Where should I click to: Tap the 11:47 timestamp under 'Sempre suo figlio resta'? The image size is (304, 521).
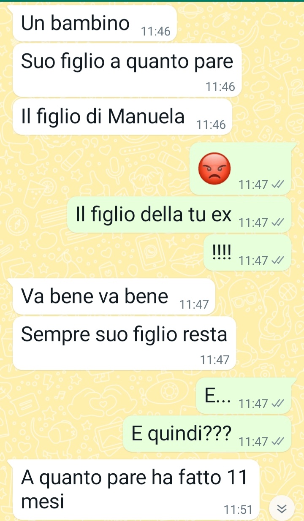click(x=215, y=360)
